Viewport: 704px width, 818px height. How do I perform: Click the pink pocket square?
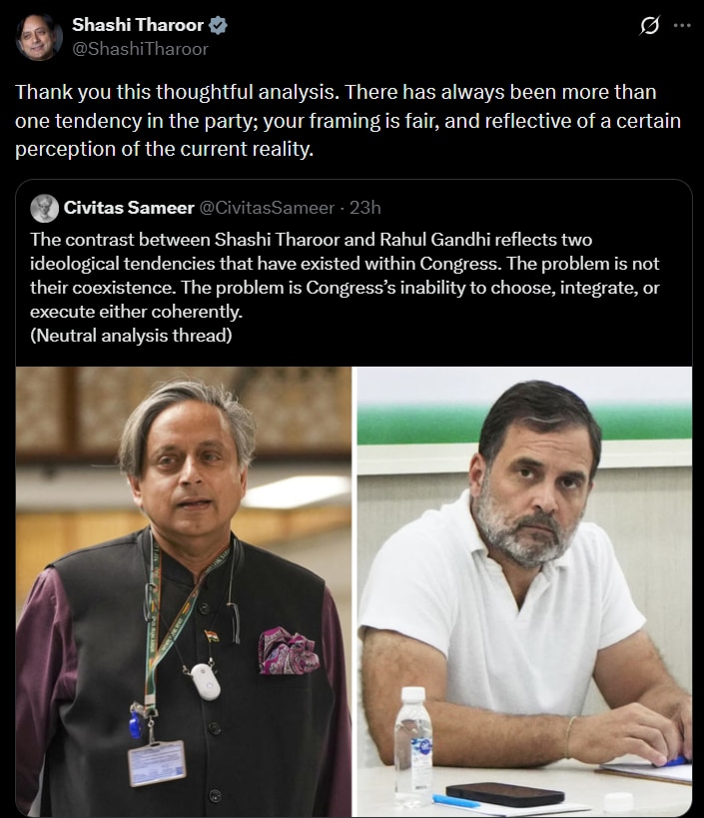[288, 648]
